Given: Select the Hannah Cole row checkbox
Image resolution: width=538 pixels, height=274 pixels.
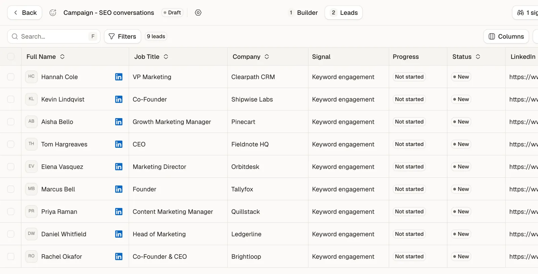Looking at the screenshot, I should click(11, 77).
